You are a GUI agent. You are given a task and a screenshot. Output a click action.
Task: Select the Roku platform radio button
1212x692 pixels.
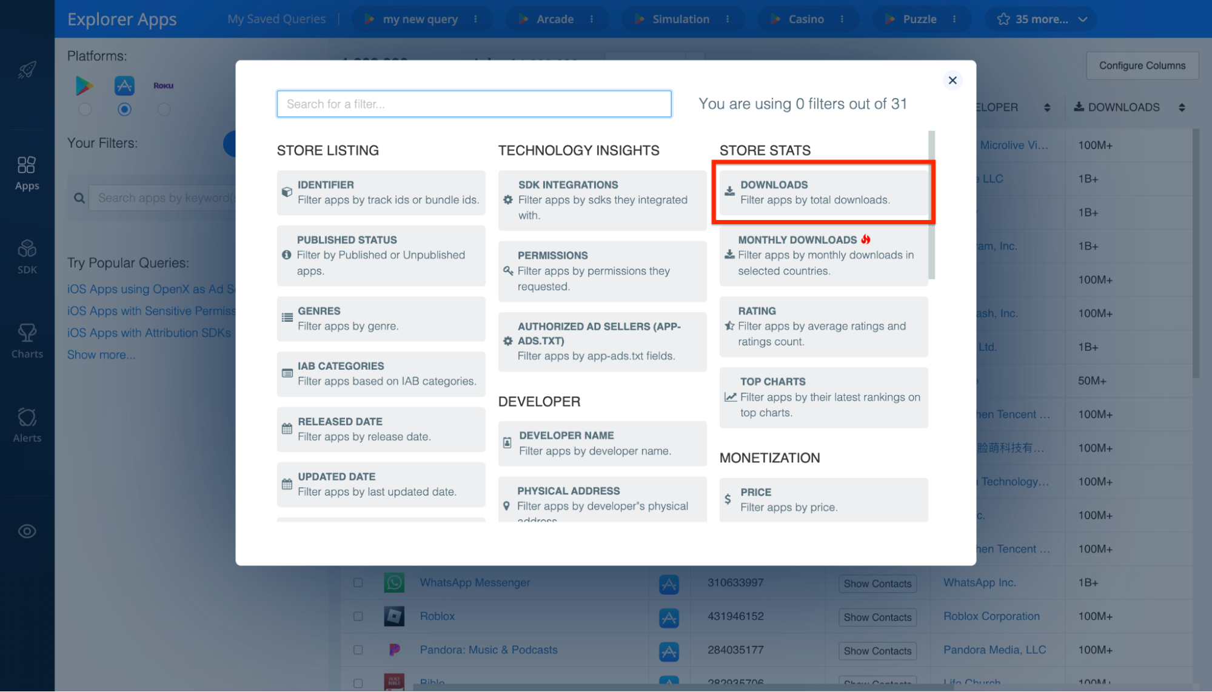(164, 110)
